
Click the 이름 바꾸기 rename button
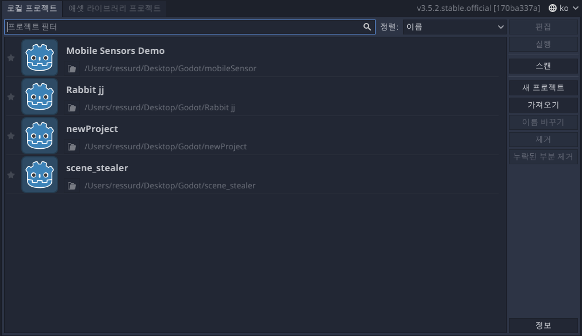click(x=543, y=122)
